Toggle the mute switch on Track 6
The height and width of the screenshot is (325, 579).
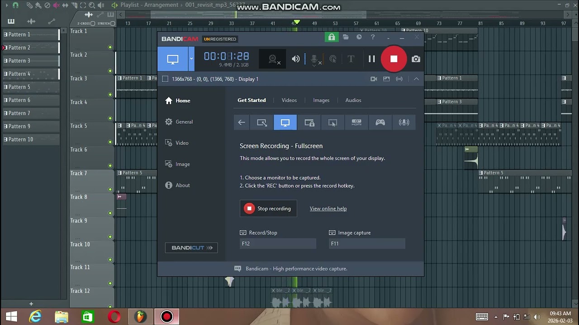click(x=110, y=166)
